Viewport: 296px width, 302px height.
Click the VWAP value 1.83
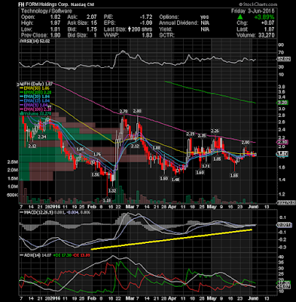[x=147, y=35]
